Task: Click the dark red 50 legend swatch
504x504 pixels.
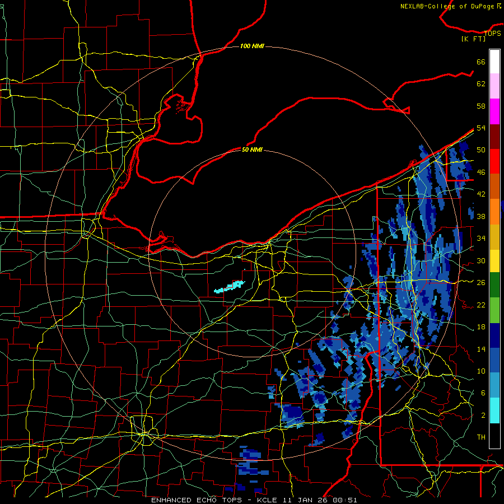Action: point(494,136)
